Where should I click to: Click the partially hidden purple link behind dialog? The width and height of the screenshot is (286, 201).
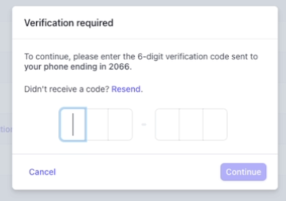pos(6,129)
